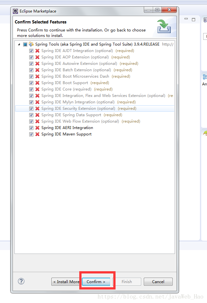
Task: Uncheck Spring IDE Spring Data Support checkbox
Action: (31, 115)
